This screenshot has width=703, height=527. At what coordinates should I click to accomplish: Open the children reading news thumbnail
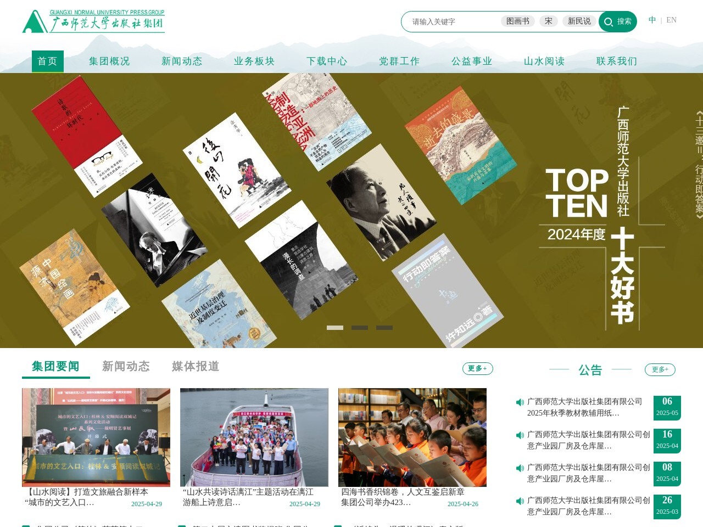(x=412, y=438)
